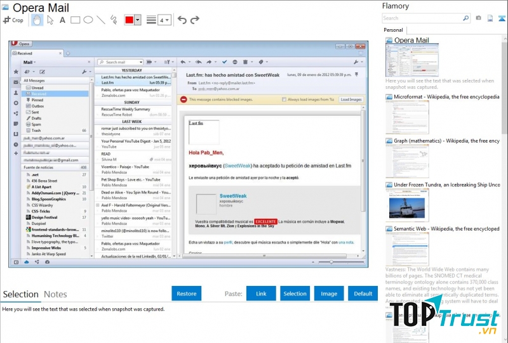Click the Load Images button
This screenshot has width=508, height=343.
[351, 100]
